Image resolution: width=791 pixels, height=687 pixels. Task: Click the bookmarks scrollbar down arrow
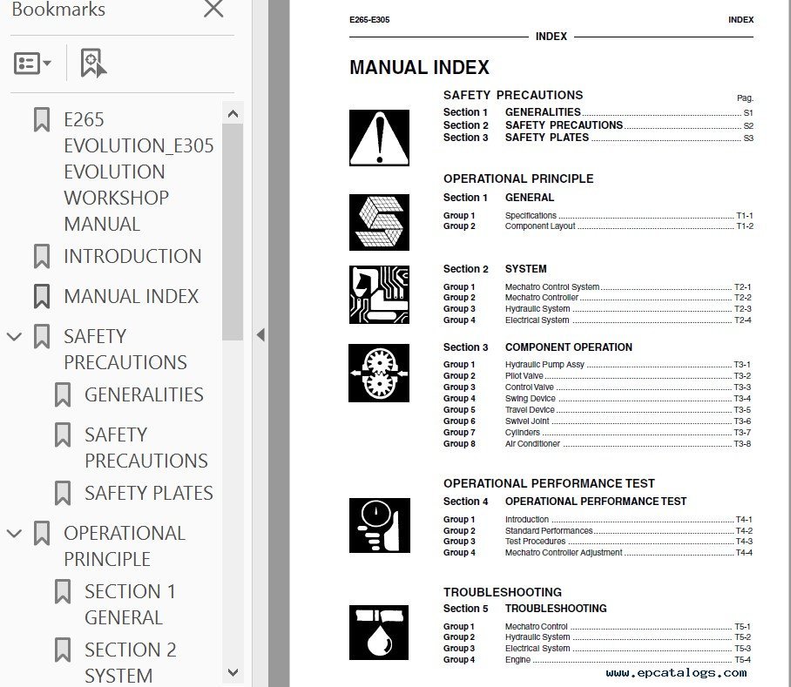pyautogui.click(x=233, y=672)
